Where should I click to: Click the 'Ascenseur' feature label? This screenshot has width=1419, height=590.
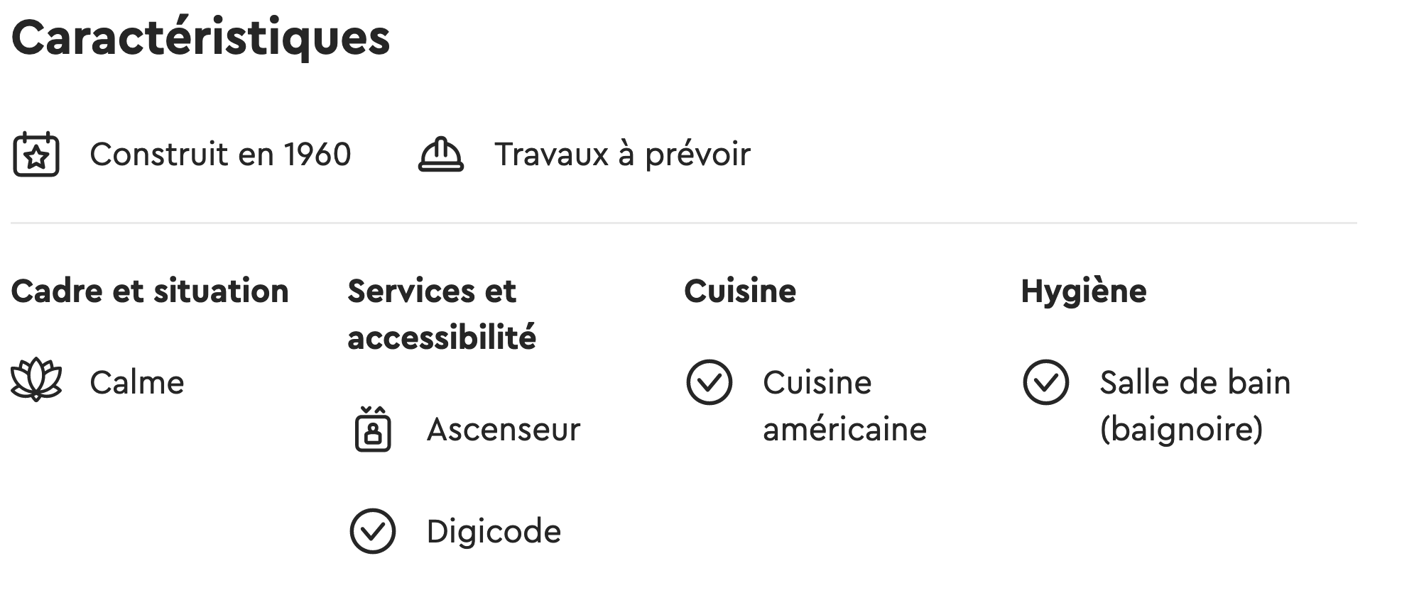point(503,430)
